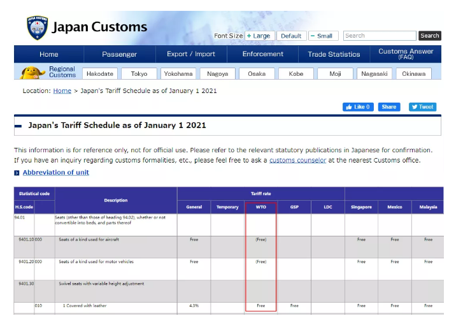The image size is (456, 325).
Task: Follow the Home breadcrumb link
Action: pyautogui.click(x=62, y=90)
